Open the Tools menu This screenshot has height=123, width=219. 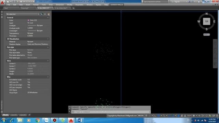click(44, 5)
